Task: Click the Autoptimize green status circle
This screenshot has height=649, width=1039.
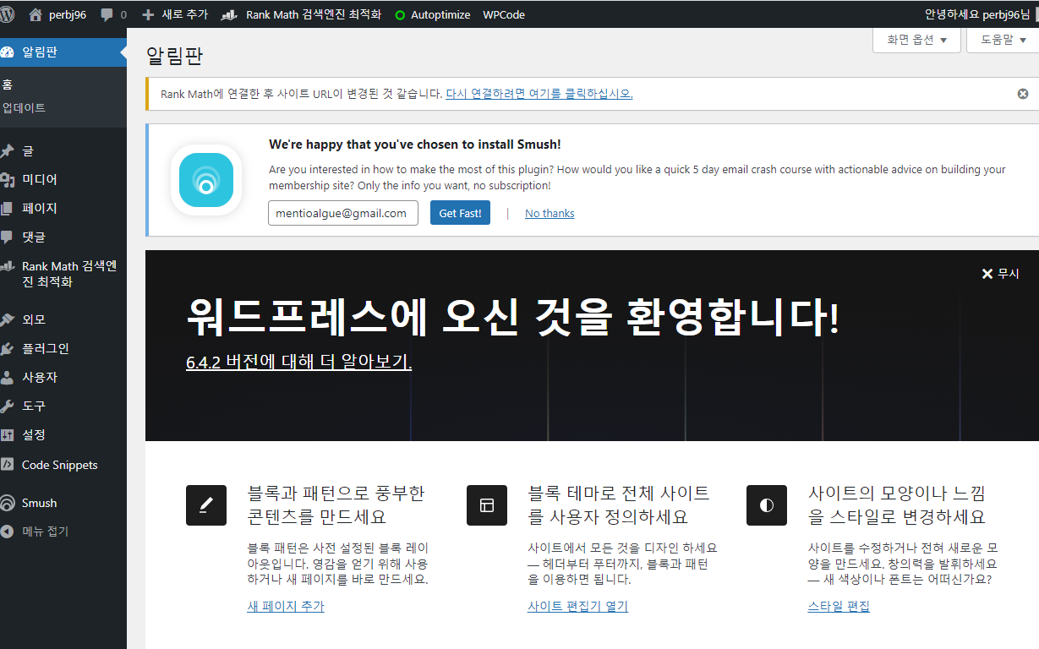Action: click(400, 15)
